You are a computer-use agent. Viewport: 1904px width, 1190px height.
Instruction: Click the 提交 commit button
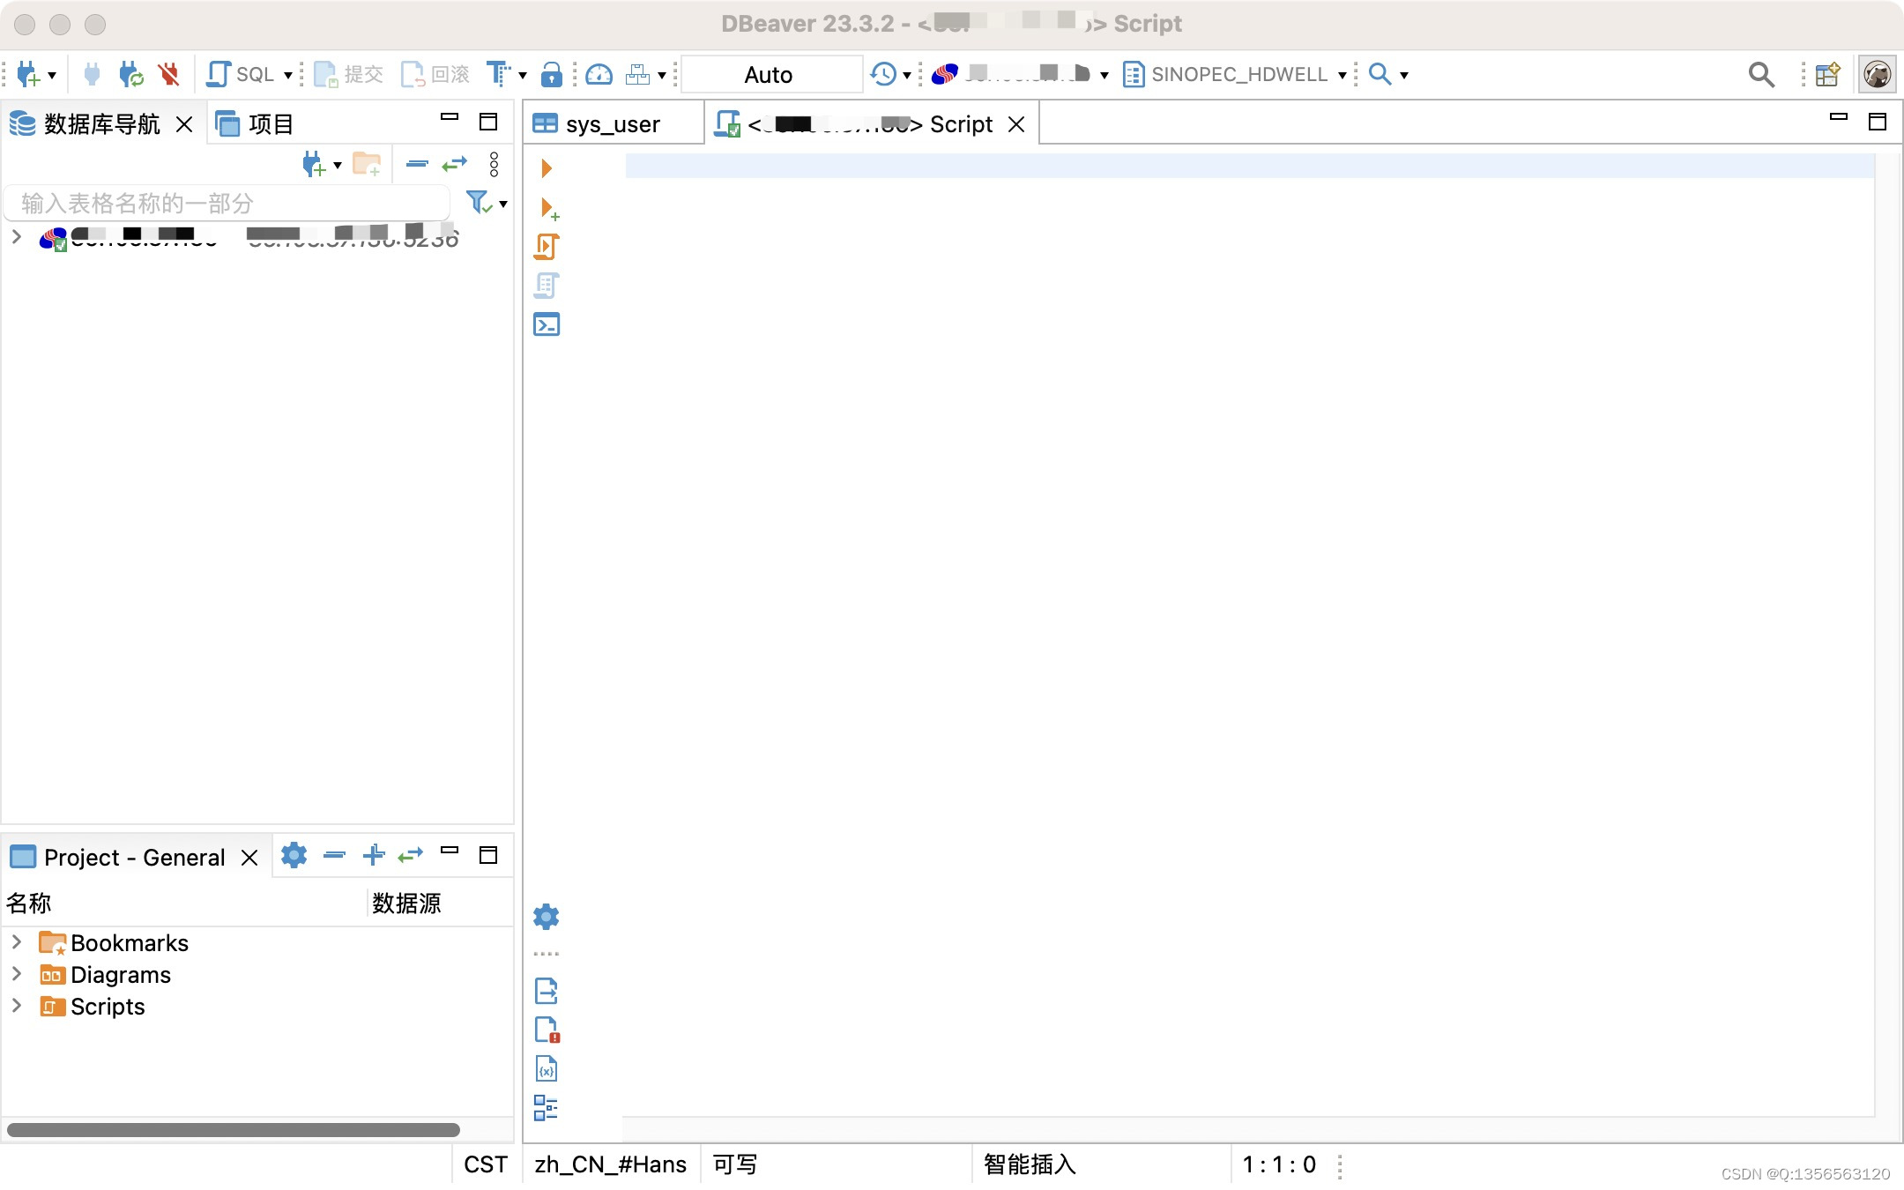(x=347, y=74)
